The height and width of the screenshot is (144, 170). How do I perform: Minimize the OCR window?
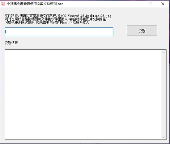tap(138, 4)
